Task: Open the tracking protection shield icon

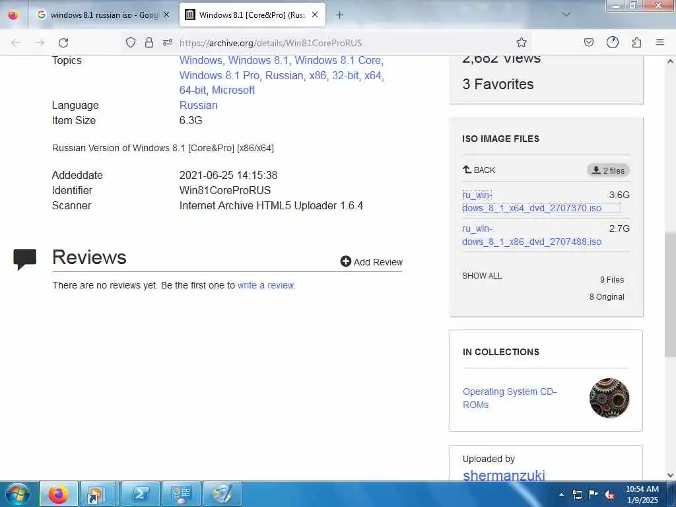Action: point(131,42)
